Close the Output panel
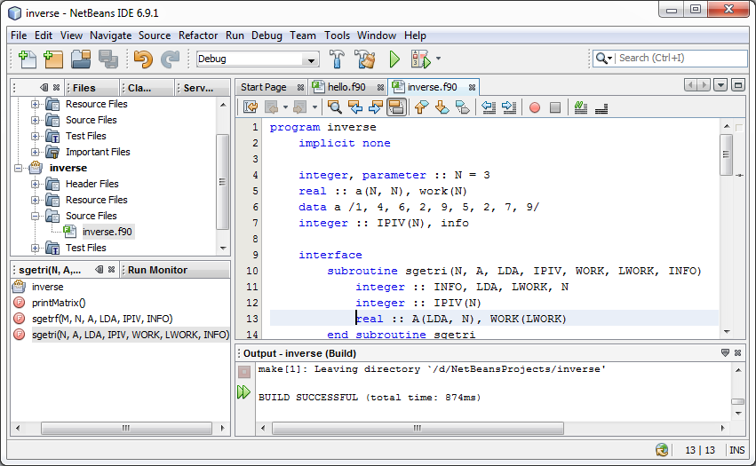 pos(737,352)
